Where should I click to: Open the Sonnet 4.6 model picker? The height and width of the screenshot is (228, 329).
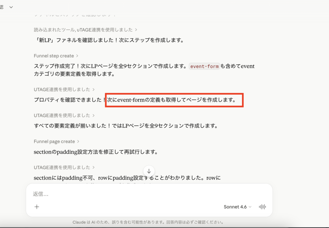tap(237, 207)
